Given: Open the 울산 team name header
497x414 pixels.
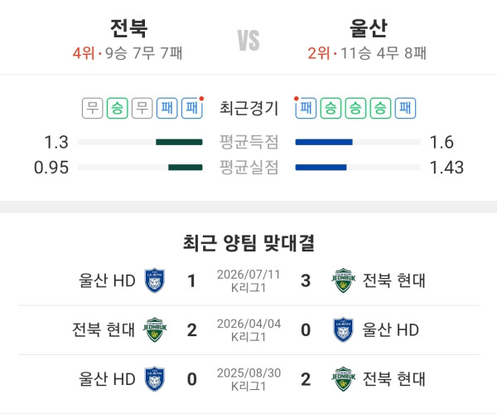Looking at the screenshot, I should click(369, 28).
